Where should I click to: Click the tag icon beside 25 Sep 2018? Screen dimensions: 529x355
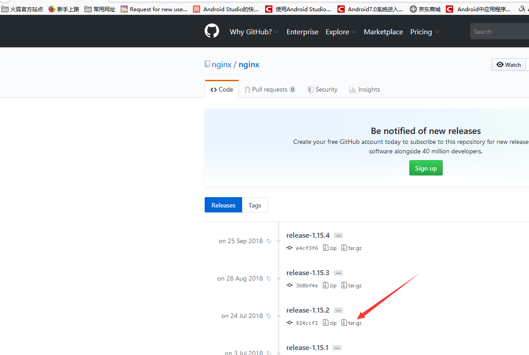[269, 241]
